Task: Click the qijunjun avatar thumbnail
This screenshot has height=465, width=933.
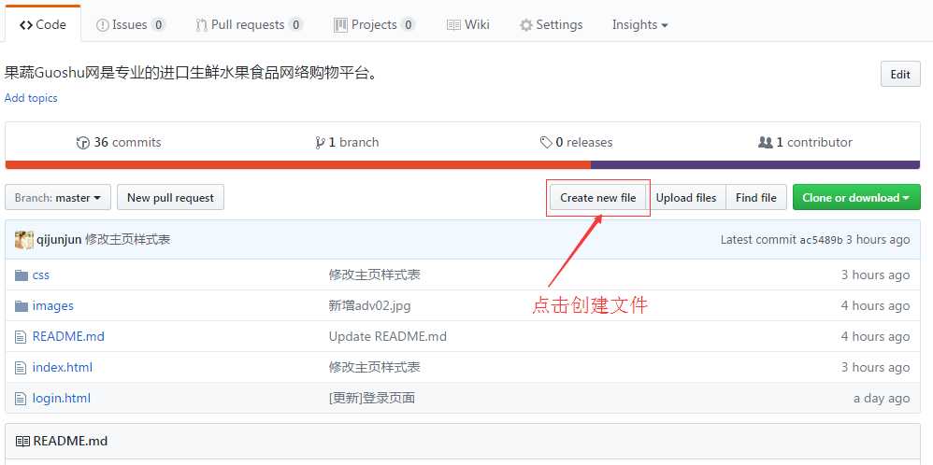Action: pos(23,240)
